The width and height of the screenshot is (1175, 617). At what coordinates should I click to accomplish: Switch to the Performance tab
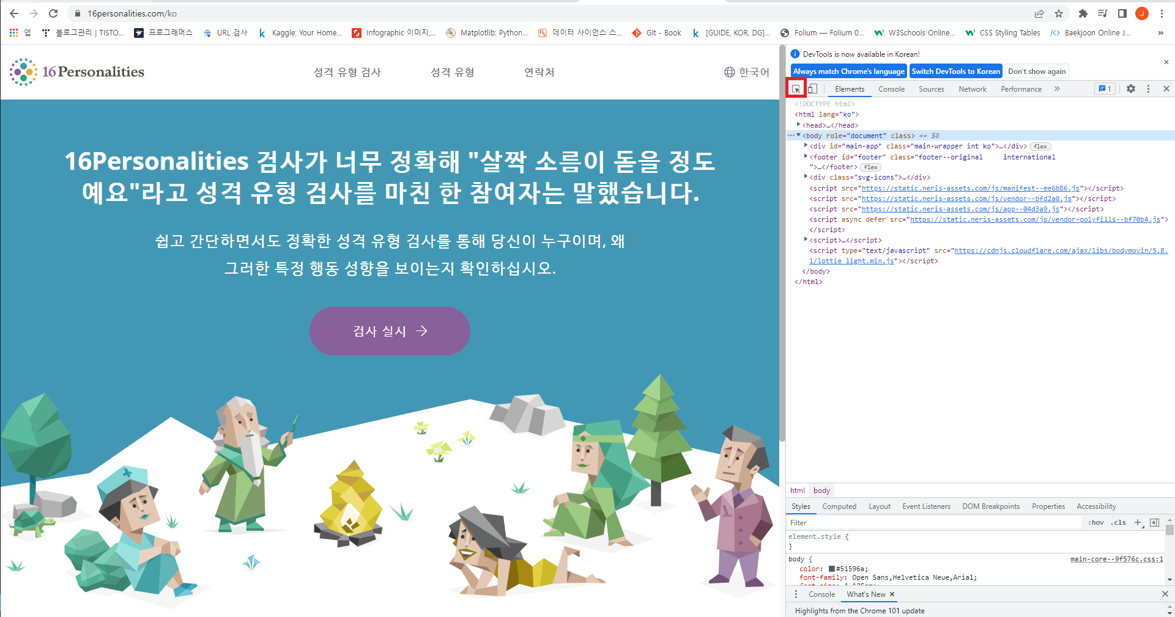pos(1021,89)
